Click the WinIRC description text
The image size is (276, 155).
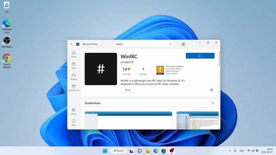(152, 82)
